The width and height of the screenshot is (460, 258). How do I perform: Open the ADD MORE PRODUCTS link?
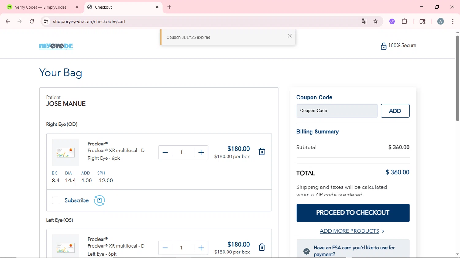pyautogui.click(x=349, y=231)
